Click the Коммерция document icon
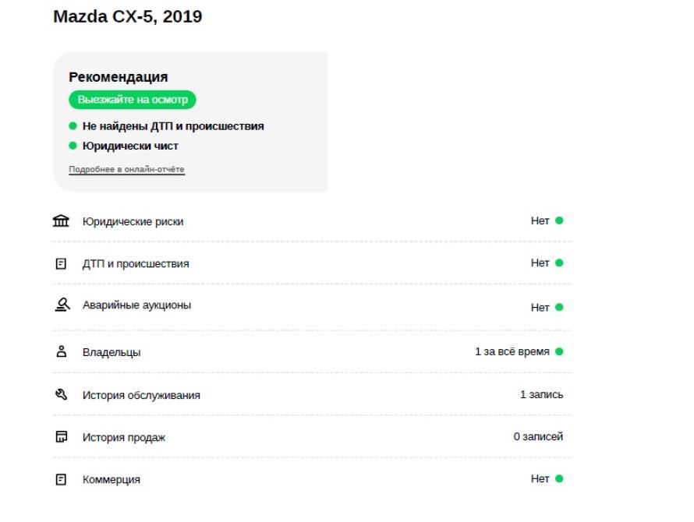The height and width of the screenshot is (522, 694). pos(61,479)
